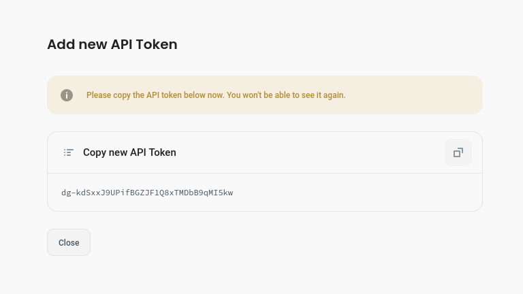523x294 pixels.
Task: Click the empty area right of the token
Action: tap(354, 193)
